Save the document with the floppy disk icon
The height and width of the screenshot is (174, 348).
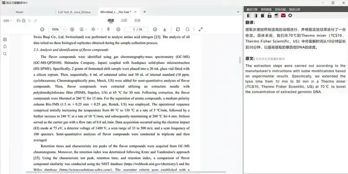click(x=24, y=20)
